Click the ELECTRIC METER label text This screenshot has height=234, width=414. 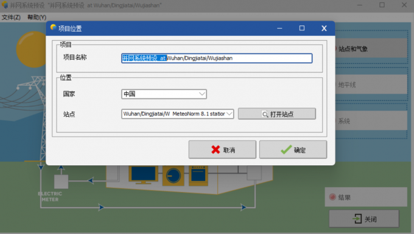point(50,196)
